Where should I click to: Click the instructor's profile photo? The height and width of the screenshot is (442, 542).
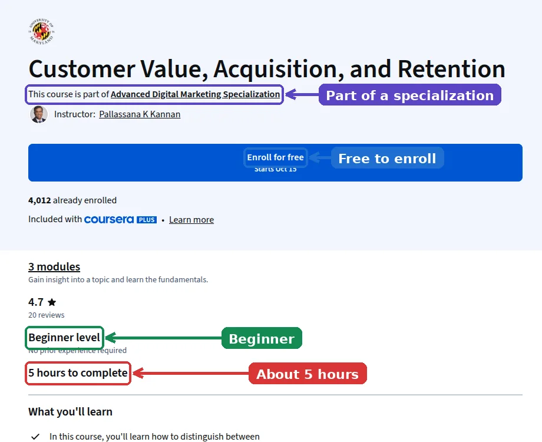click(x=39, y=114)
